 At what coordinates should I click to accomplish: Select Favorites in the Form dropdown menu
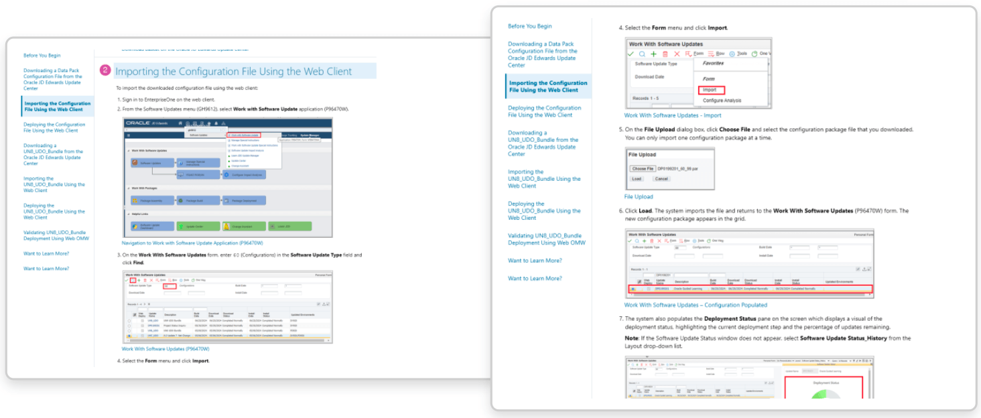[x=712, y=64]
